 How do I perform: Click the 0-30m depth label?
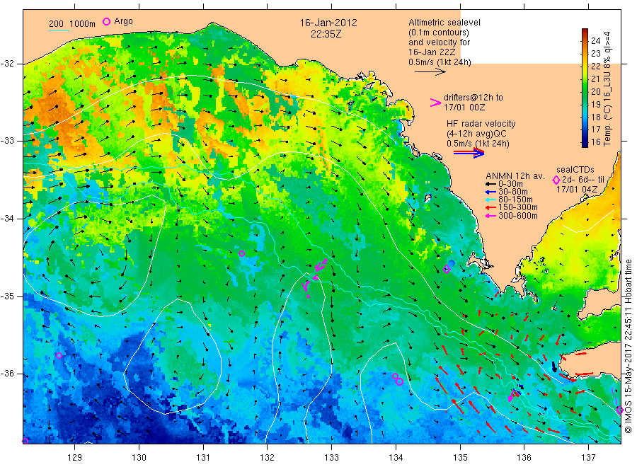coord(510,184)
